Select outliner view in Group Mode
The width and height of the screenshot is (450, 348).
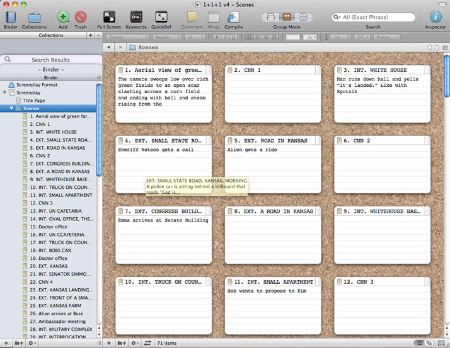coord(303,17)
